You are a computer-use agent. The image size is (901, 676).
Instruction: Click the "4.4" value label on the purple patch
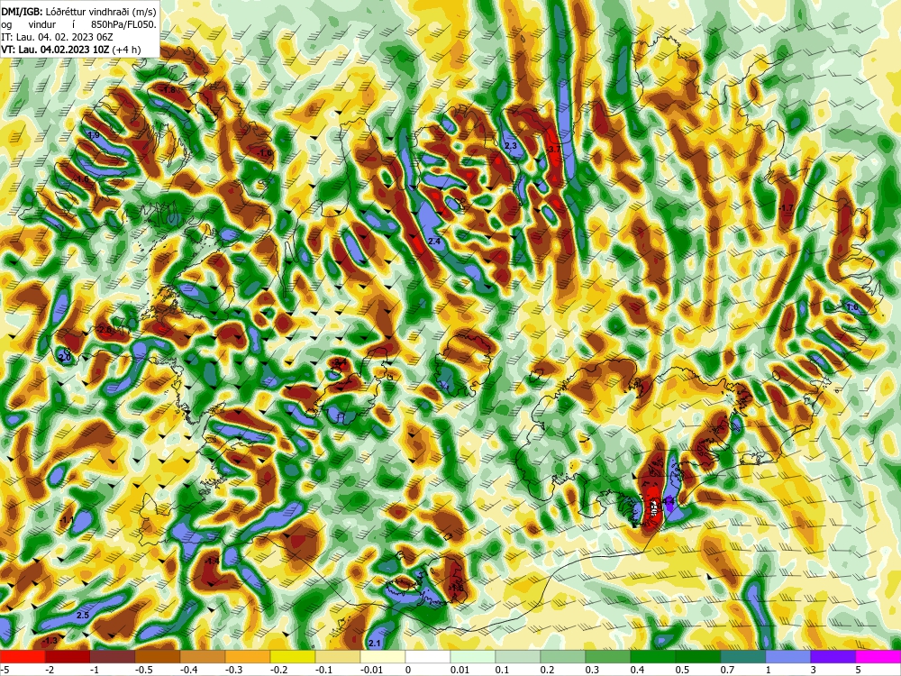coord(669,502)
